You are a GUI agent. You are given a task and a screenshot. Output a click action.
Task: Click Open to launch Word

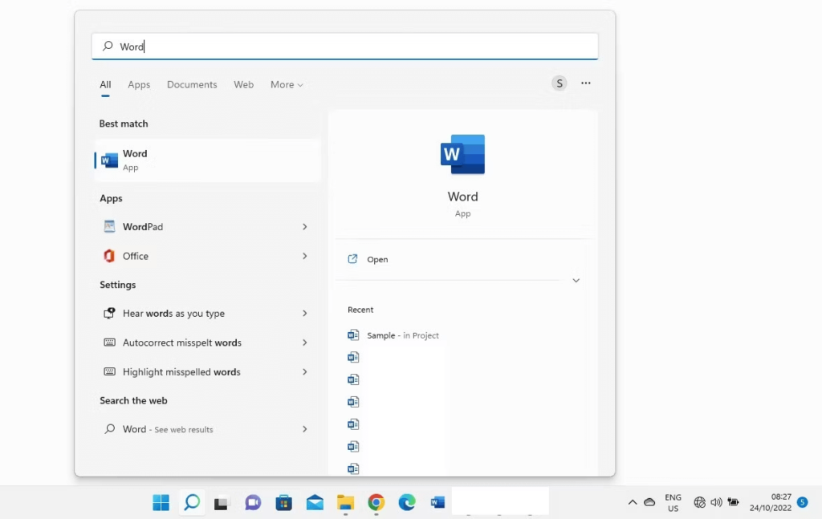[377, 260]
